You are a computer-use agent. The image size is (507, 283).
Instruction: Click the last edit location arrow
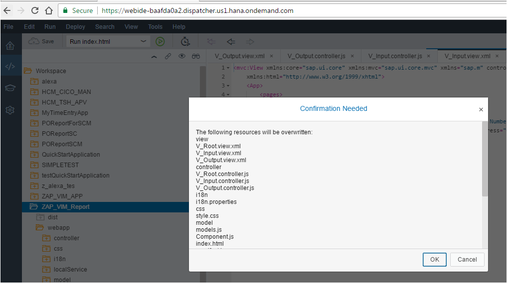tap(211, 42)
